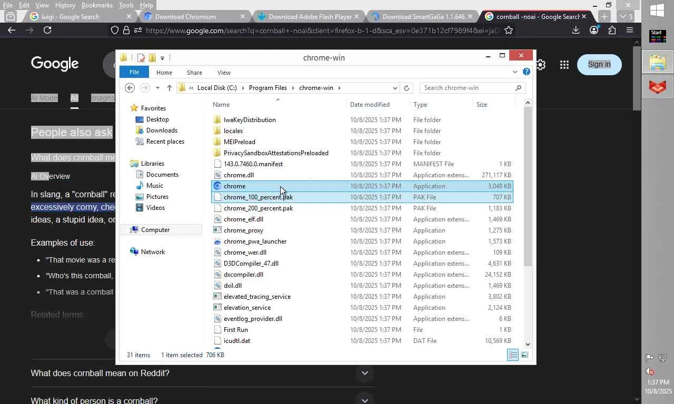Click the Properties icon in Explorer's quick access toolbar
Screen dimensions: 674x404
(x=141, y=58)
